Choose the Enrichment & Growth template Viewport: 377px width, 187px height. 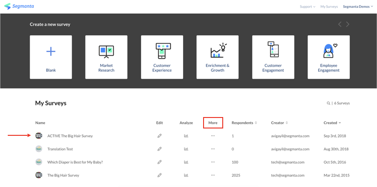click(x=218, y=57)
